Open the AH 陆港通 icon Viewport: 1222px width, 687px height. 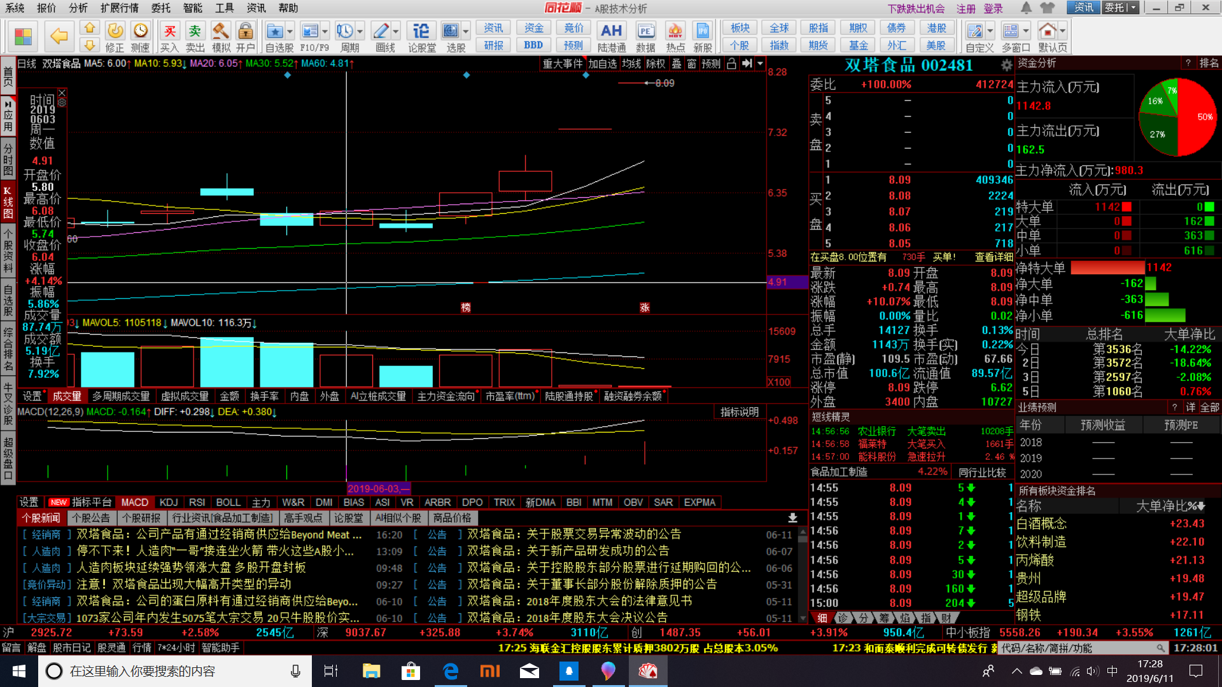click(x=611, y=36)
